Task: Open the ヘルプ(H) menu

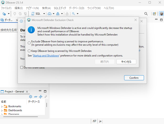Action: click(x=109, y=8)
